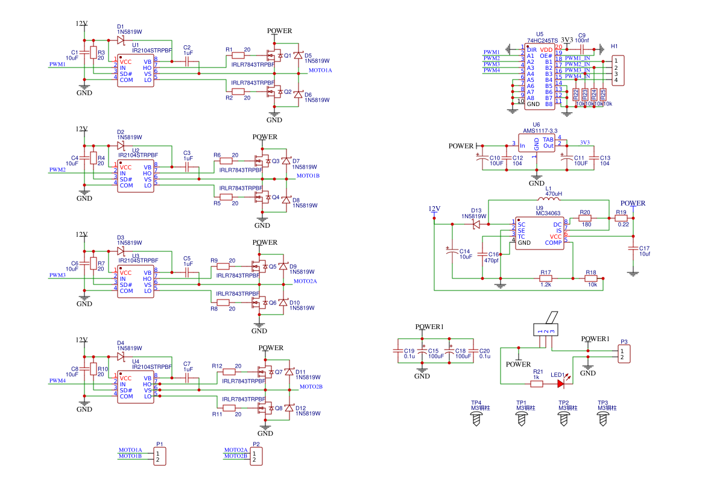
Task: Select the R21 1k resistor
Action: point(537,383)
